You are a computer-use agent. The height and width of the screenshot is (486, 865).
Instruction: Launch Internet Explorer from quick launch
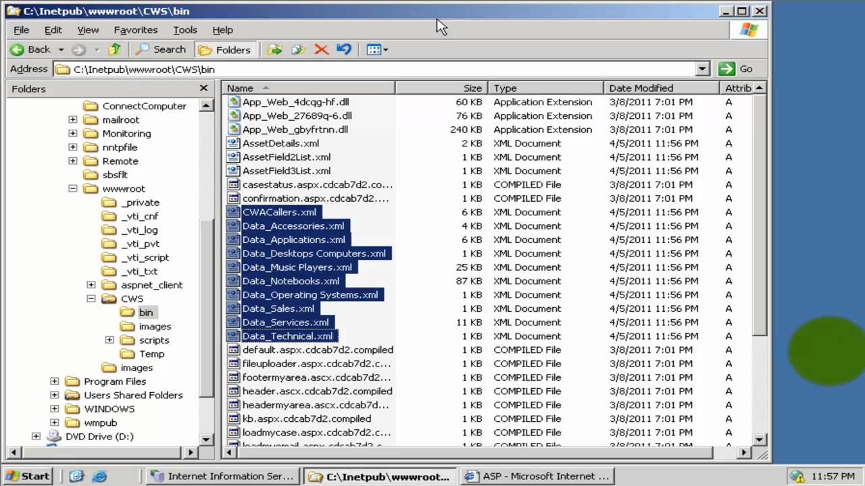click(x=99, y=476)
